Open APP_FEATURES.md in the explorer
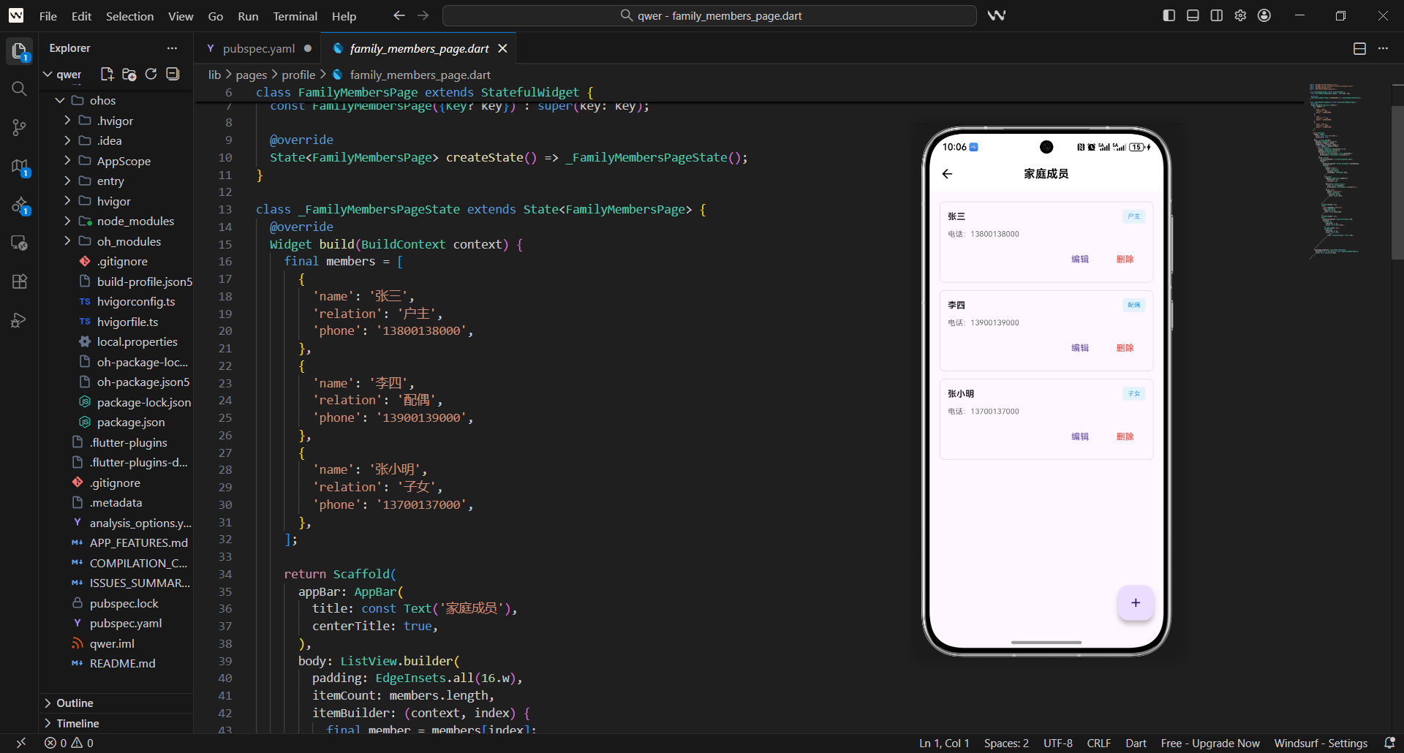 coord(138,542)
